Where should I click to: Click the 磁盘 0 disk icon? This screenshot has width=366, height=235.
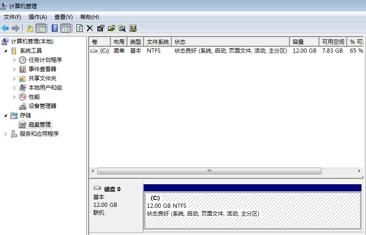click(97, 188)
